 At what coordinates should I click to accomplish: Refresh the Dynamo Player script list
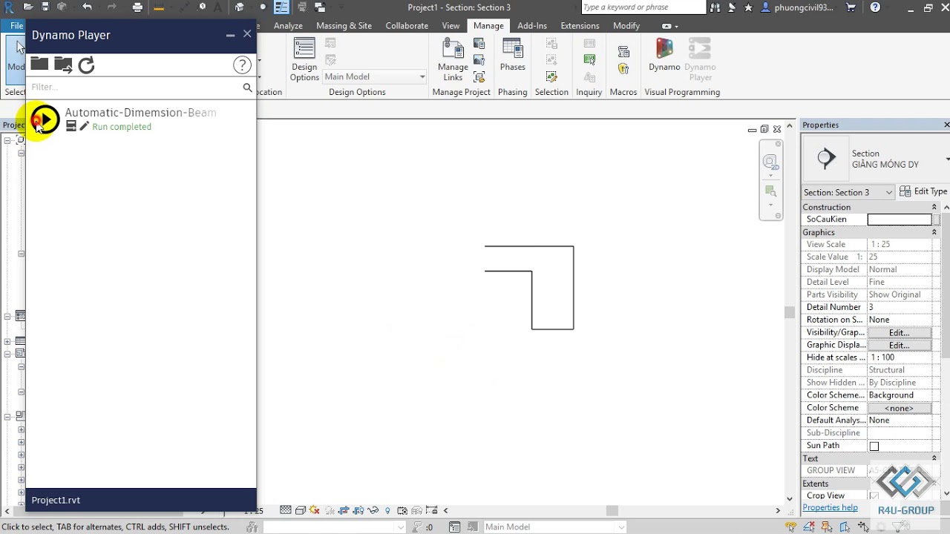(x=87, y=65)
